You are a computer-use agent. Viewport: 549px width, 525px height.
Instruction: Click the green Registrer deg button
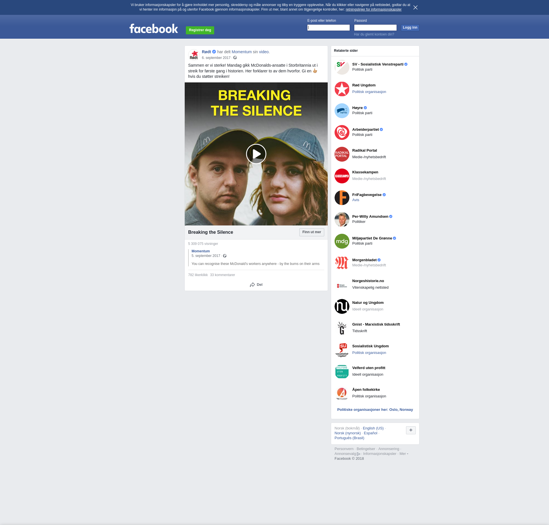[200, 30]
